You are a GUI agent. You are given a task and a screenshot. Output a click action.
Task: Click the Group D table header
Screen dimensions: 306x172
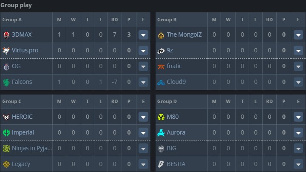point(167,101)
